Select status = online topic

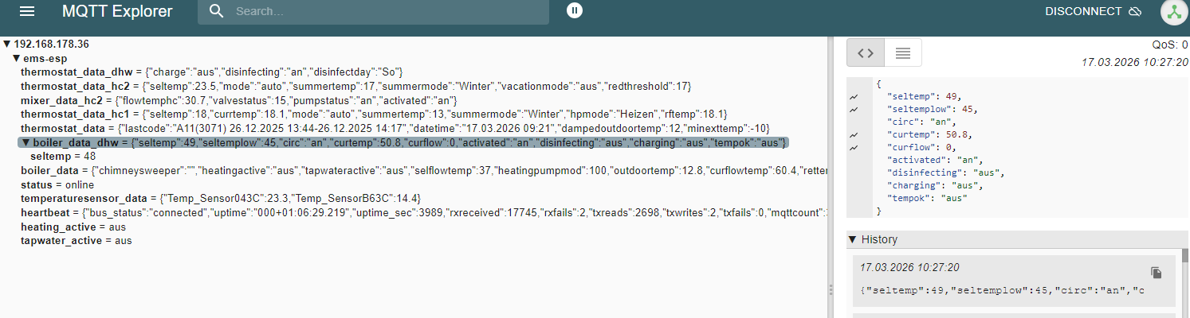pos(57,184)
